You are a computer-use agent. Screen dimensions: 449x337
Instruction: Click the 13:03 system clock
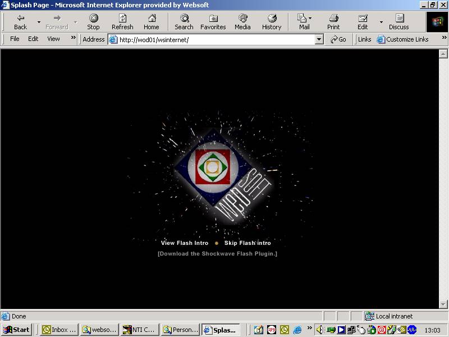(x=432, y=330)
